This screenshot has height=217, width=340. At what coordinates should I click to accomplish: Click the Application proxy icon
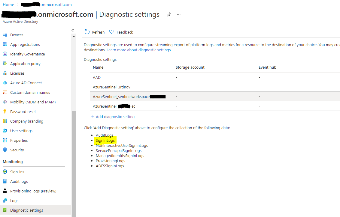click(5, 63)
